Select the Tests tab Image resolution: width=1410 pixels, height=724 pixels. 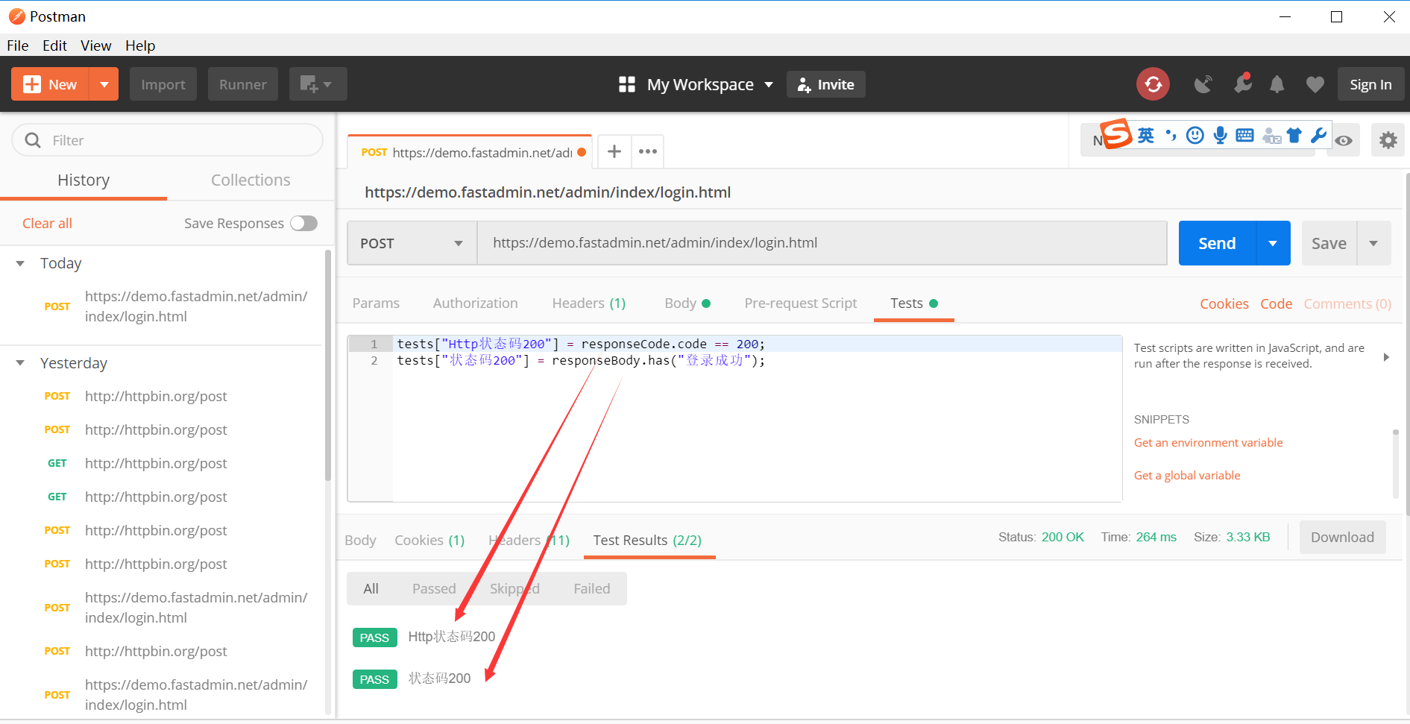pos(913,303)
